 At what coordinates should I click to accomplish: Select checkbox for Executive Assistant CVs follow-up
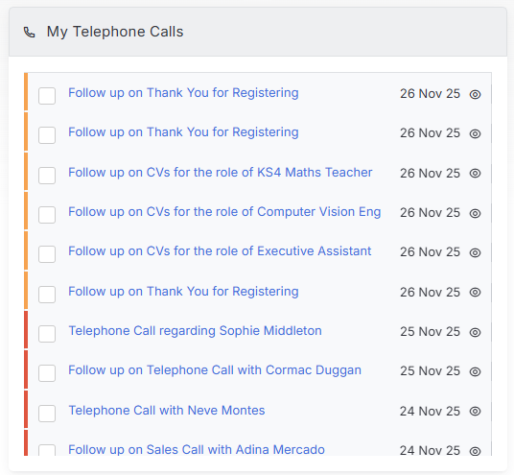point(47,254)
